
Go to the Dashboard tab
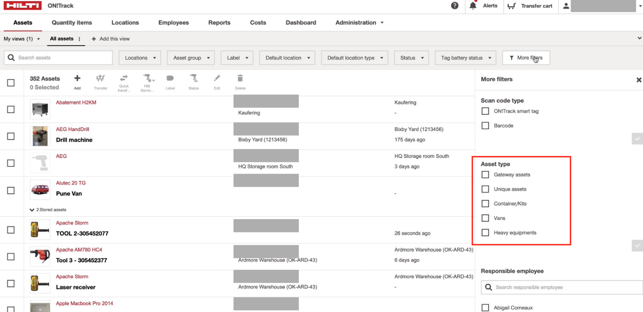point(301,22)
